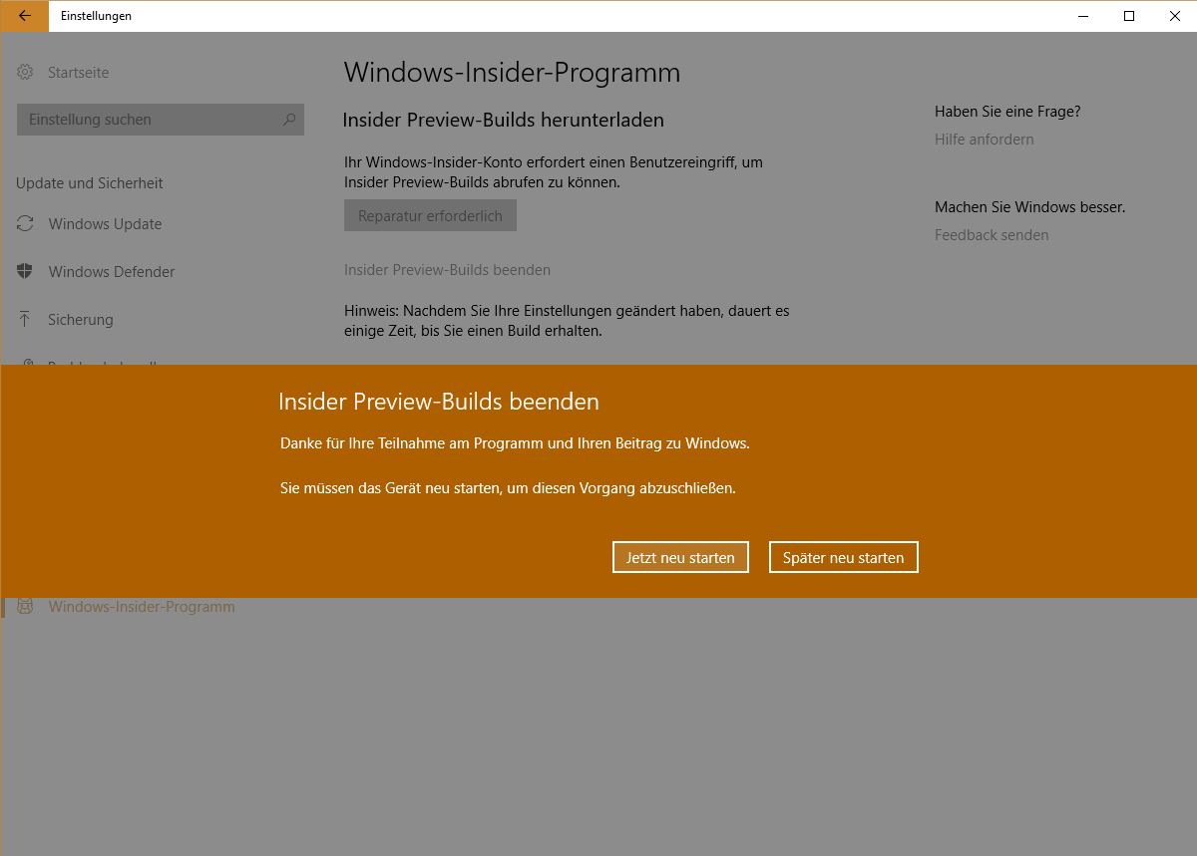The image size is (1197, 856).
Task: Choose the Sicherung upload arrow icon
Action: click(x=25, y=319)
